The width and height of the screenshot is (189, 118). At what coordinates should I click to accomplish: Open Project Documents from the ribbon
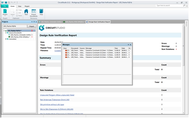pyautogui.click(x=34, y=13)
